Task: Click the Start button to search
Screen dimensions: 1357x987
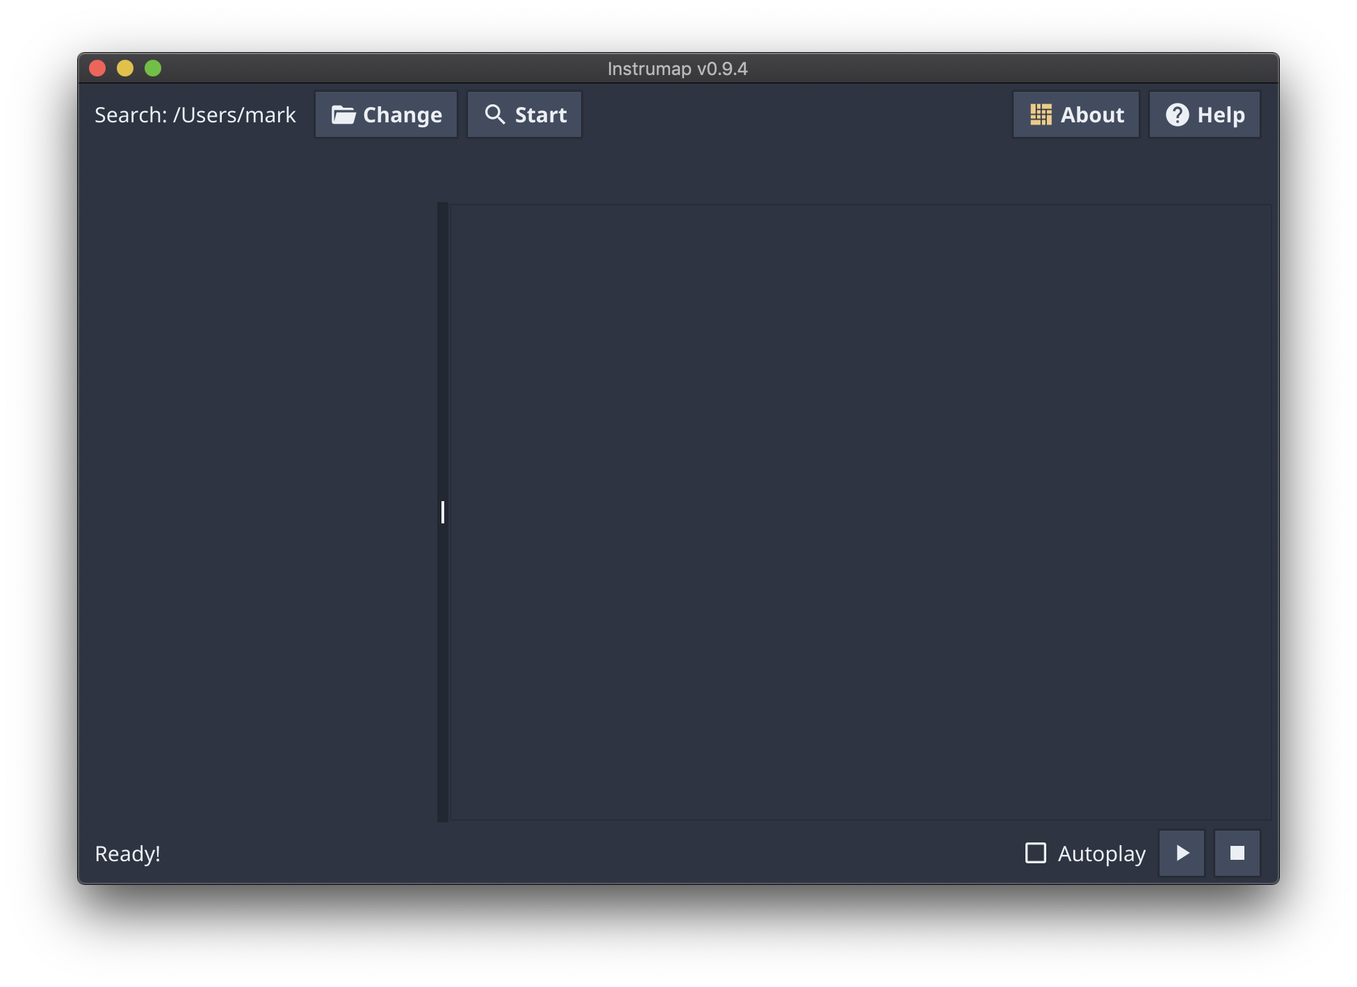Action: point(525,114)
